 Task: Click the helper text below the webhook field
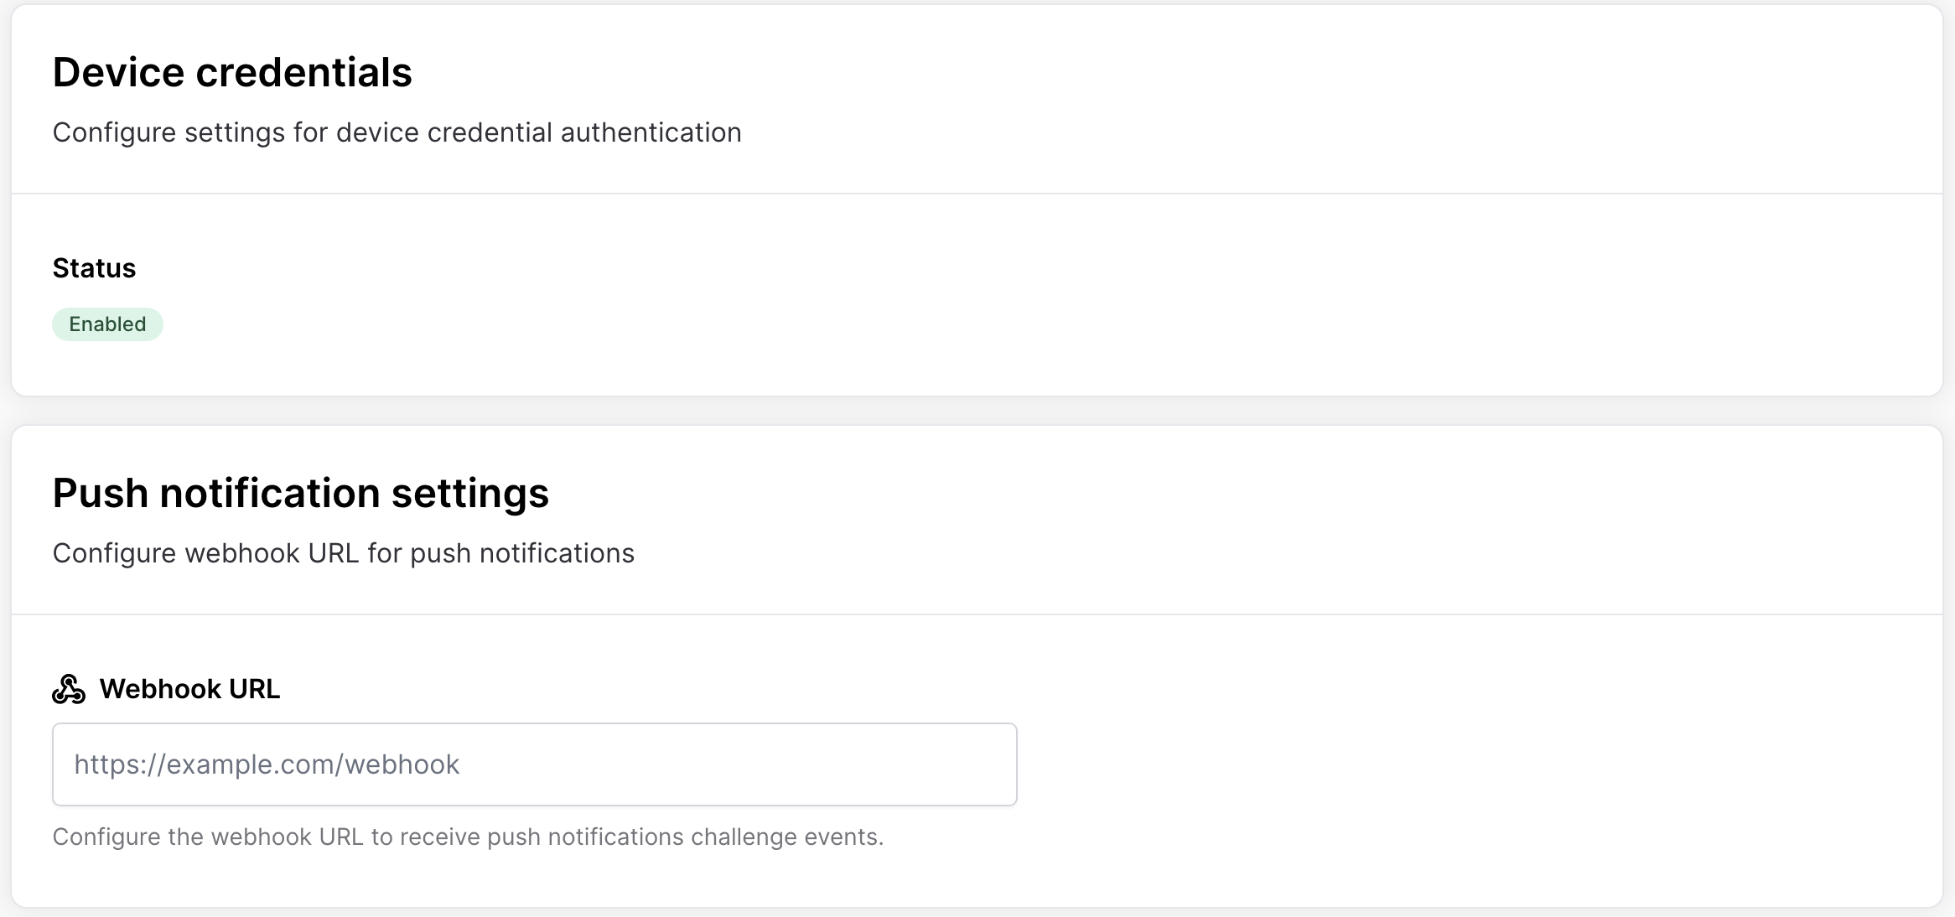tap(468, 837)
